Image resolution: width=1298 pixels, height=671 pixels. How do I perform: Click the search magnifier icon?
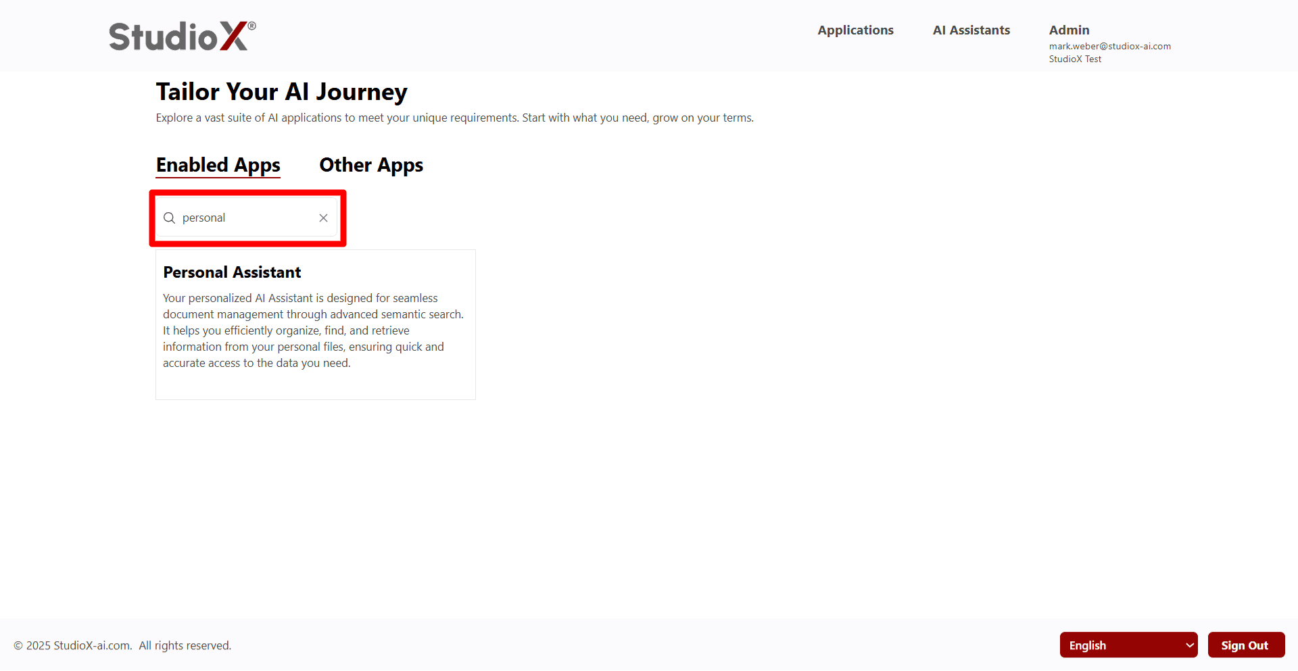(x=169, y=218)
